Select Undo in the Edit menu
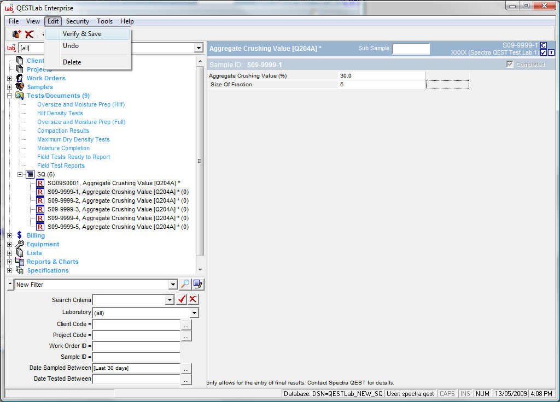 (71, 46)
